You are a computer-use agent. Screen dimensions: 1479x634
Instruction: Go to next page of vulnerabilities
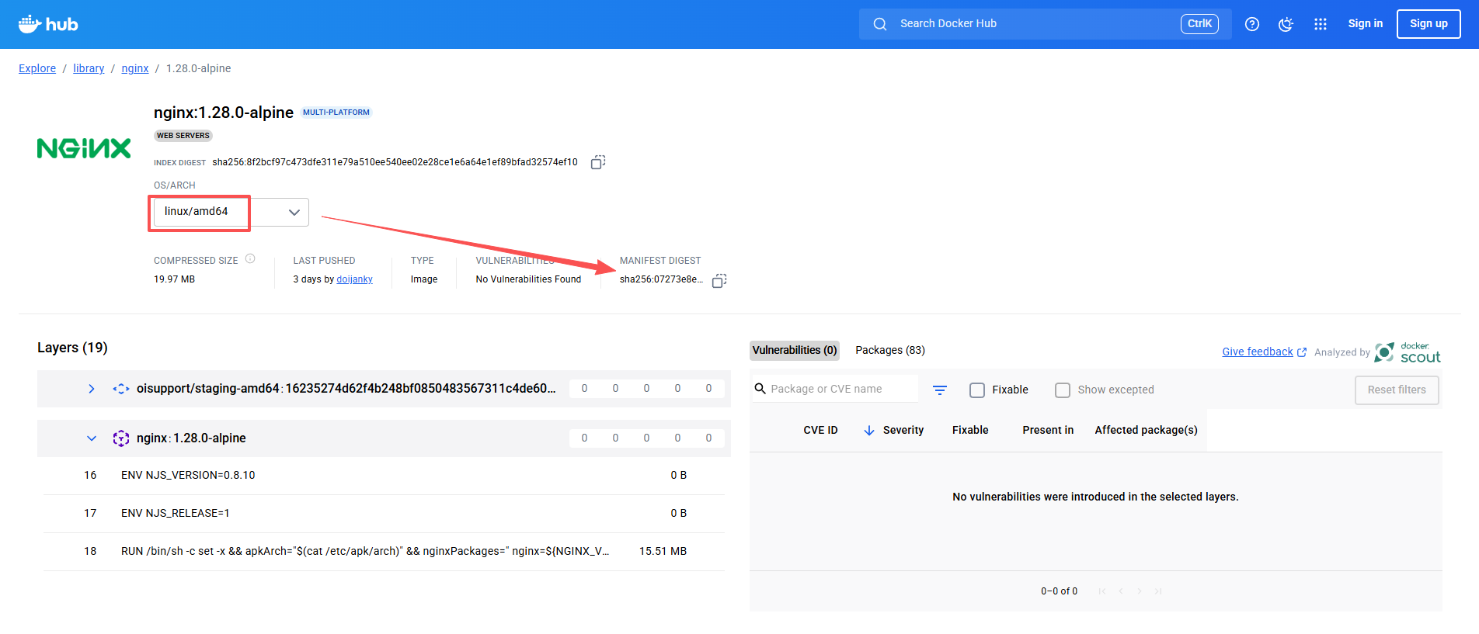1140,591
